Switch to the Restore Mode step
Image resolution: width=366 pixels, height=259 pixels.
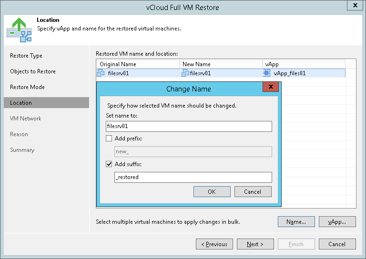click(x=27, y=87)
